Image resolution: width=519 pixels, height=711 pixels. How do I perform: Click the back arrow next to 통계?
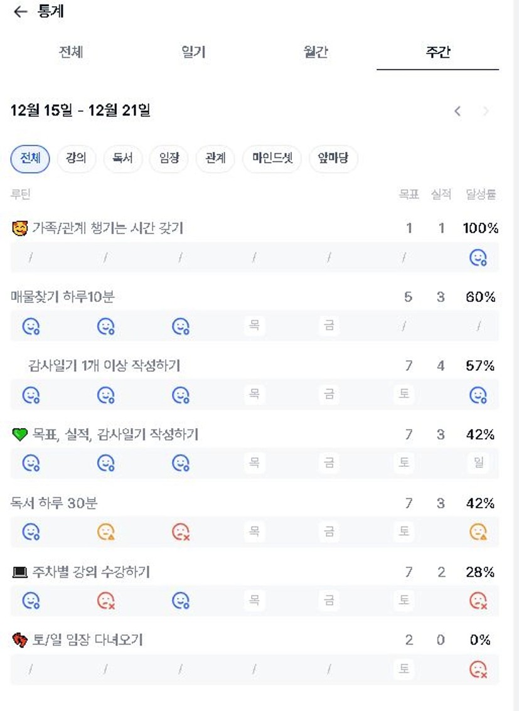coord(20,11)
